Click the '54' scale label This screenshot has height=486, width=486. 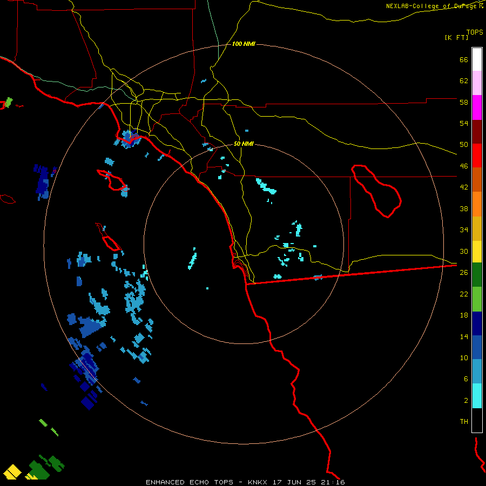coord(464,123)
